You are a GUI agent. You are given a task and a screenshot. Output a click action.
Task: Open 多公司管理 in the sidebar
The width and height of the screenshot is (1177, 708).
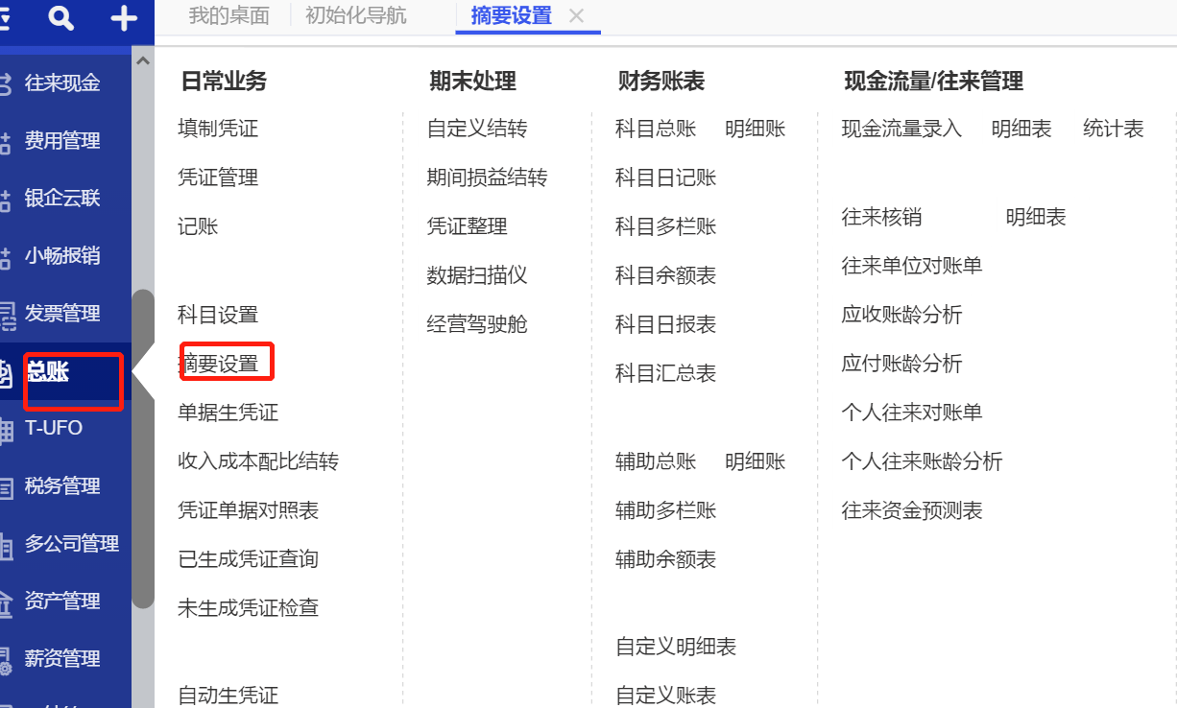click(x=72, y=544)
